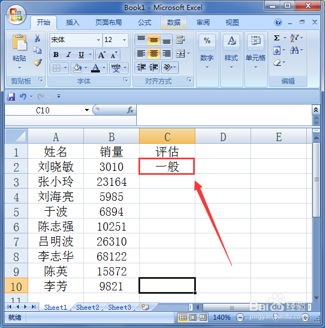Switch to 开始 tab
The width and height of the screenshot is (325, 328).
point(44,22)
